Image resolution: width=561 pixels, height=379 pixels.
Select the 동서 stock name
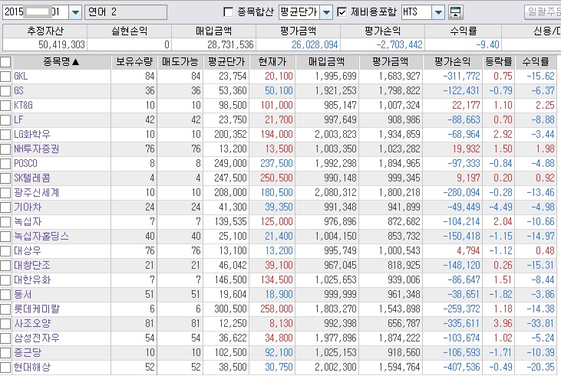pos(23,295)
